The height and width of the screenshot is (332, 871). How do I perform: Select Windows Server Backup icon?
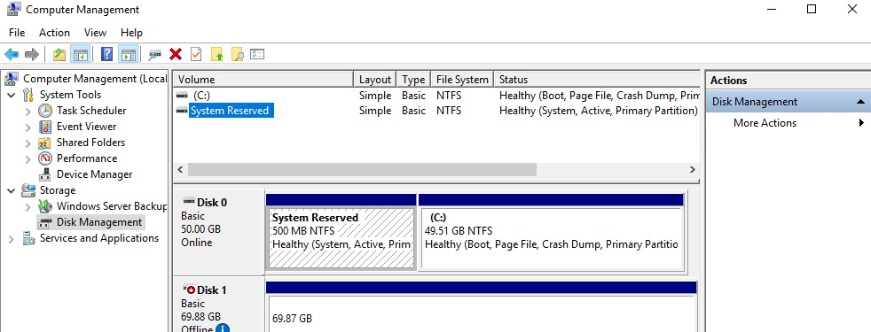pos(45,207)
